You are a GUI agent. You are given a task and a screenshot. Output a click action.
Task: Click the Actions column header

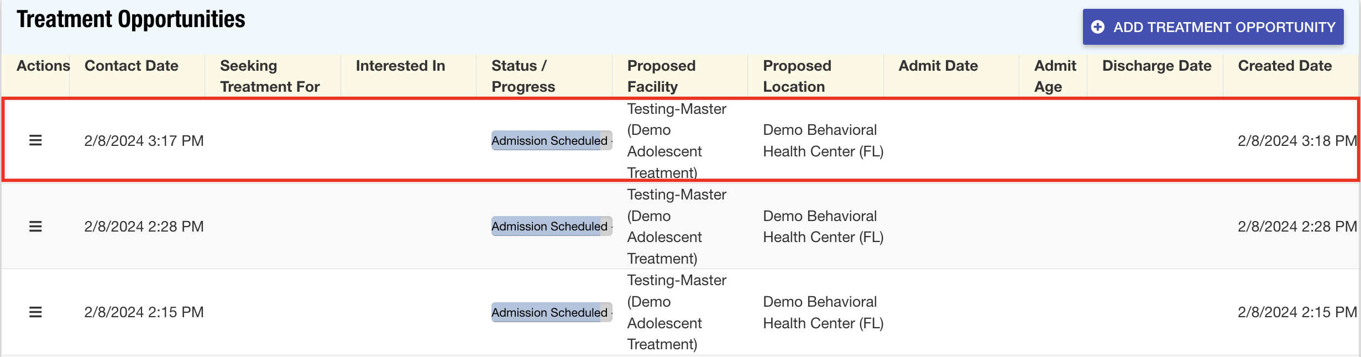(43, 66)
